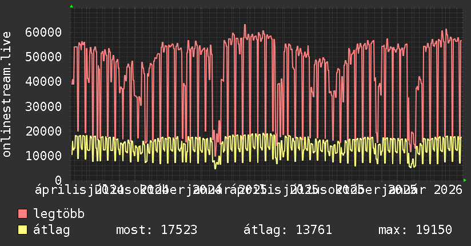Screen dimensions: 471x246
Task: Select the átlag legend label beside yellow swatch
Action: coord(51,230)
